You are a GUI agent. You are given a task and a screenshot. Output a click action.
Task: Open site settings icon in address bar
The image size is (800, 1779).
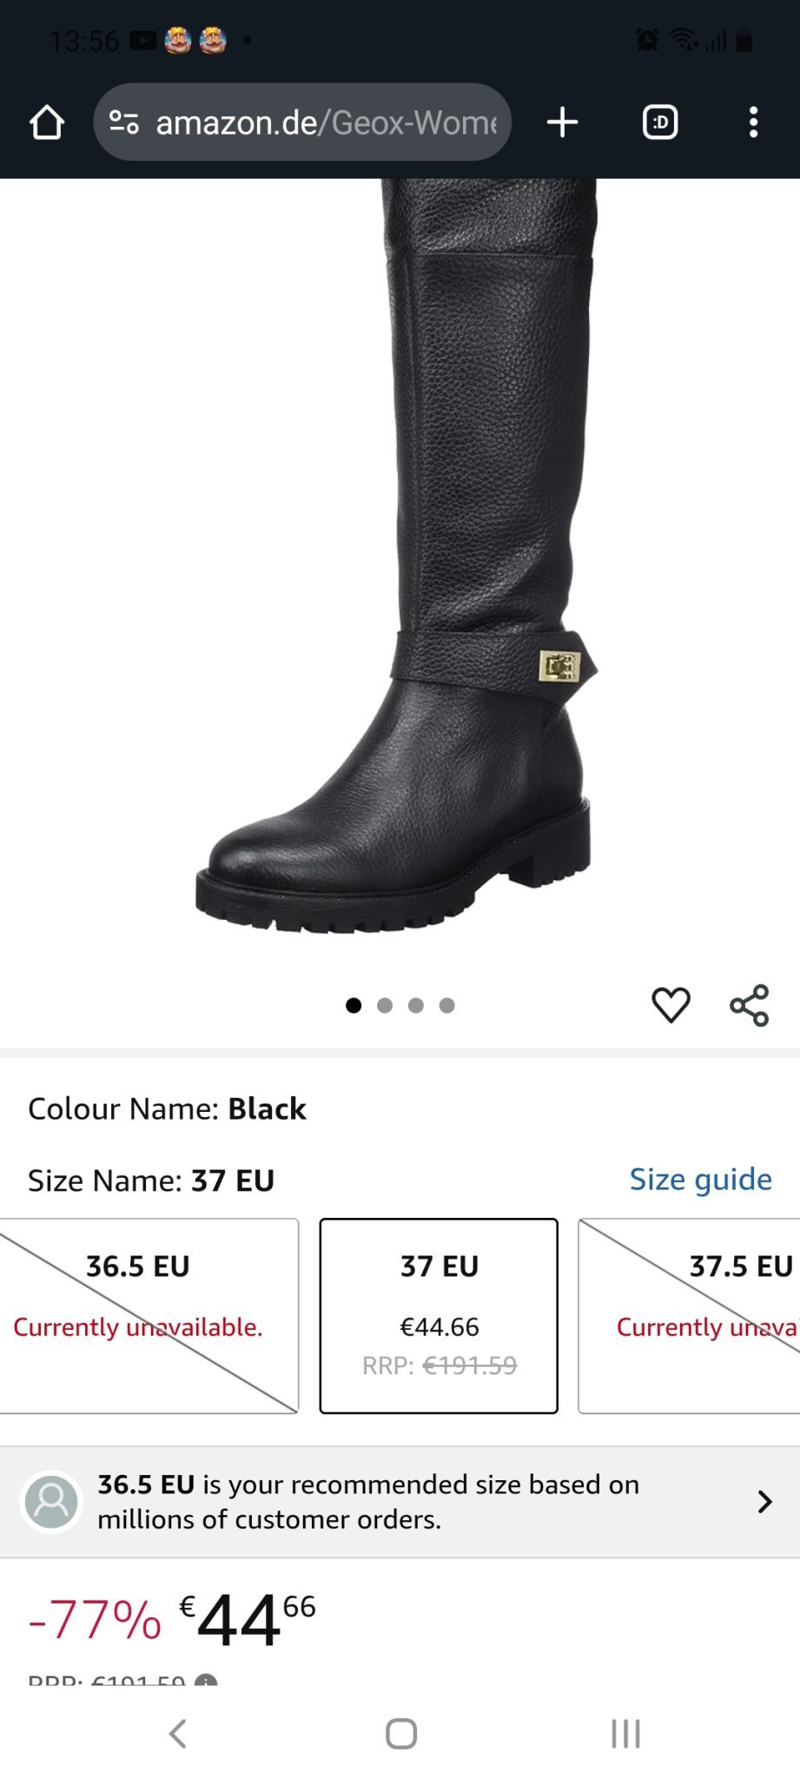pos(123,122)
